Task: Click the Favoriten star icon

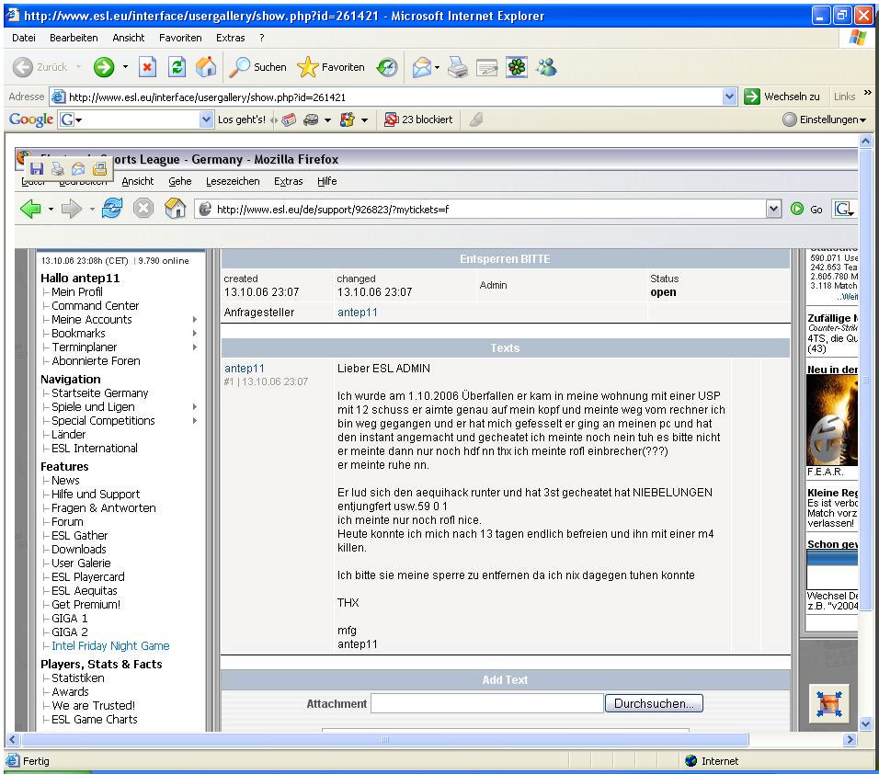Action: pos(307,67)
